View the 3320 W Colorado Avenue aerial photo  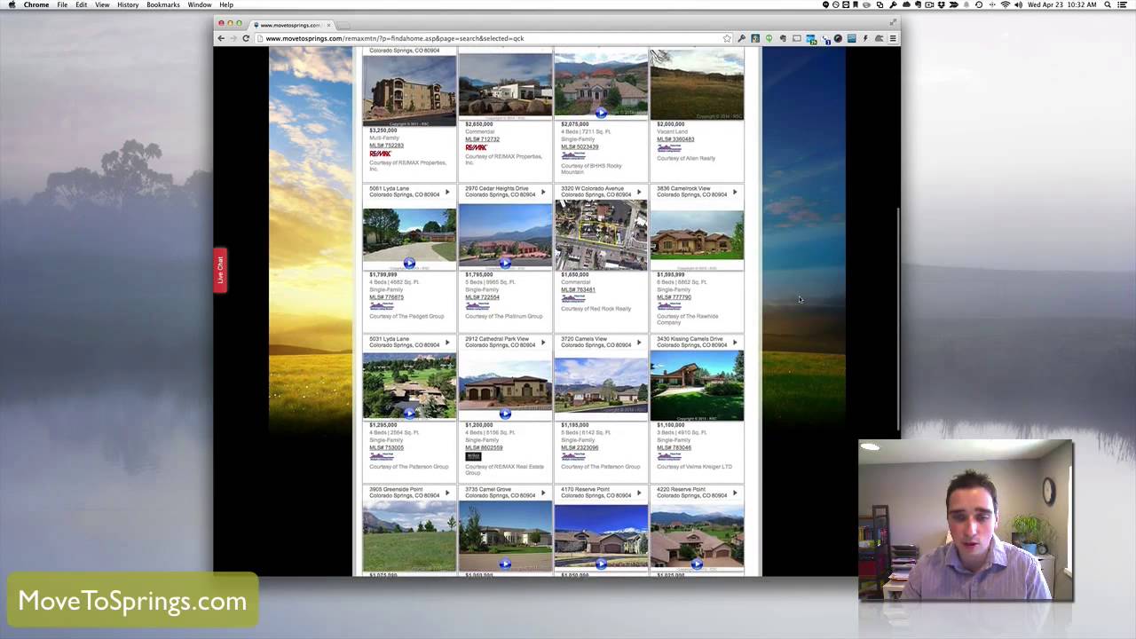601,234
